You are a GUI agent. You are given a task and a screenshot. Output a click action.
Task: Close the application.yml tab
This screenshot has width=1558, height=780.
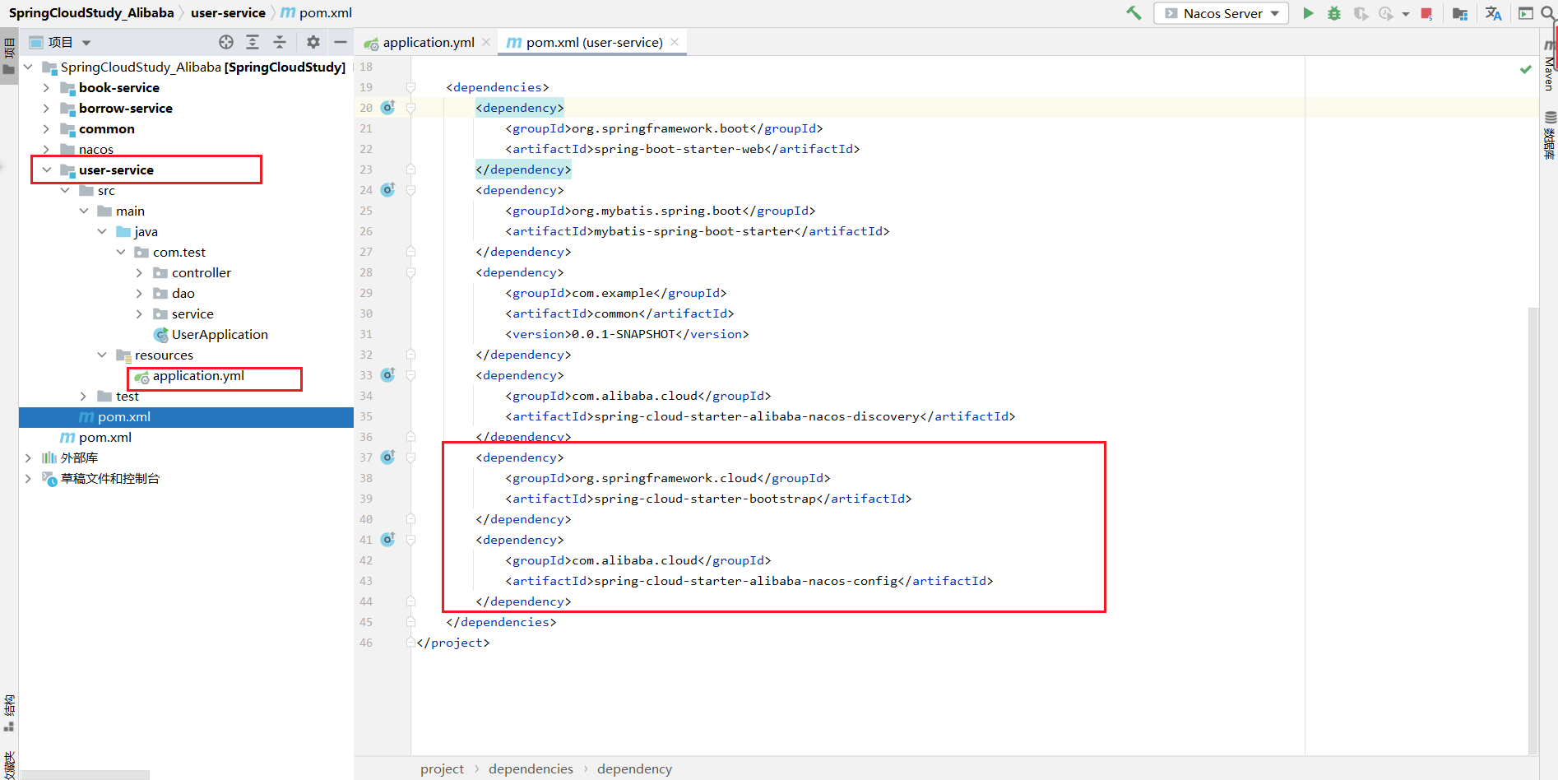(x=486, y=42)
